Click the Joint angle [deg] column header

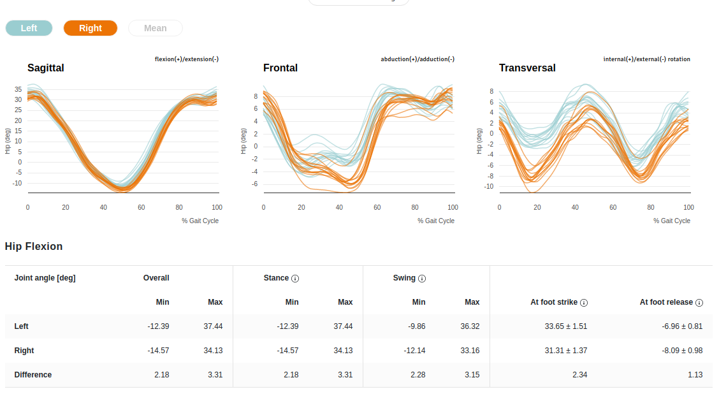pos(45,278)
